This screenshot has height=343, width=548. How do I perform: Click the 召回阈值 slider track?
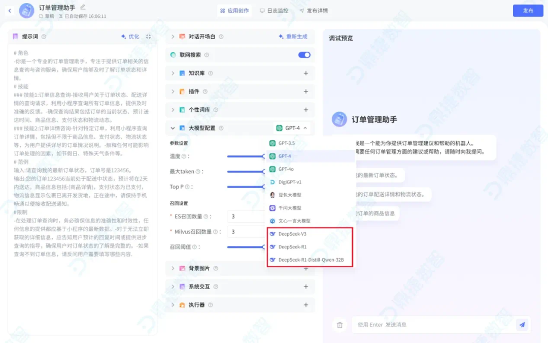coord(246,247)
